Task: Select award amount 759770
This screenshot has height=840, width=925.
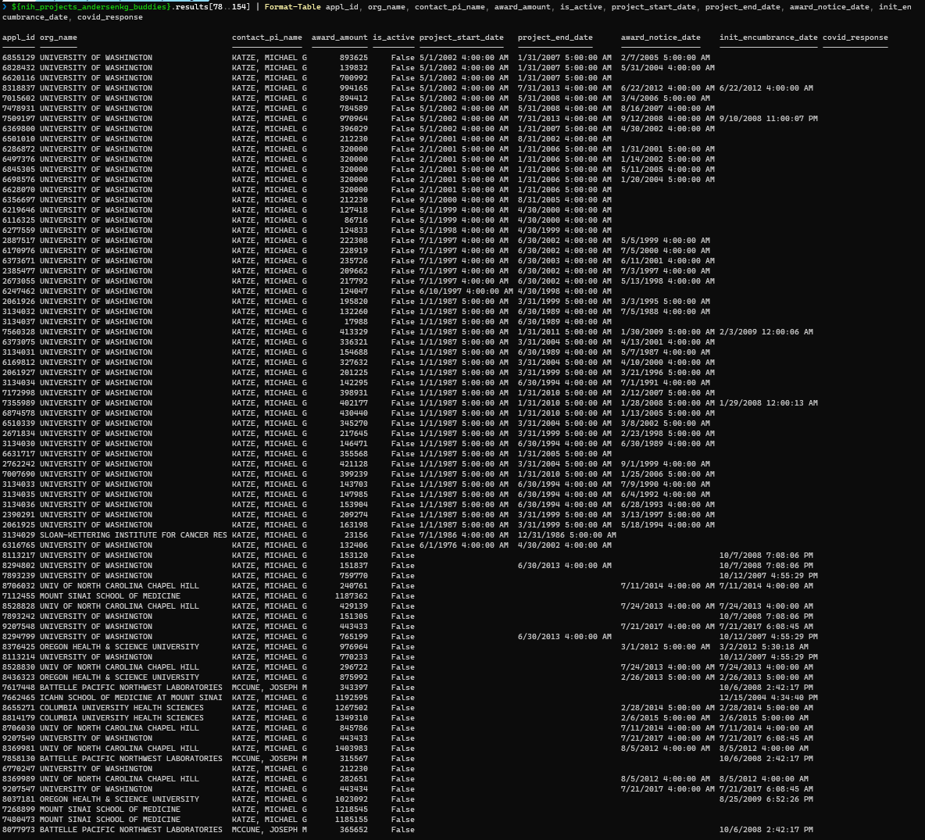Action: pyautogui.click(x=353, y=576)
